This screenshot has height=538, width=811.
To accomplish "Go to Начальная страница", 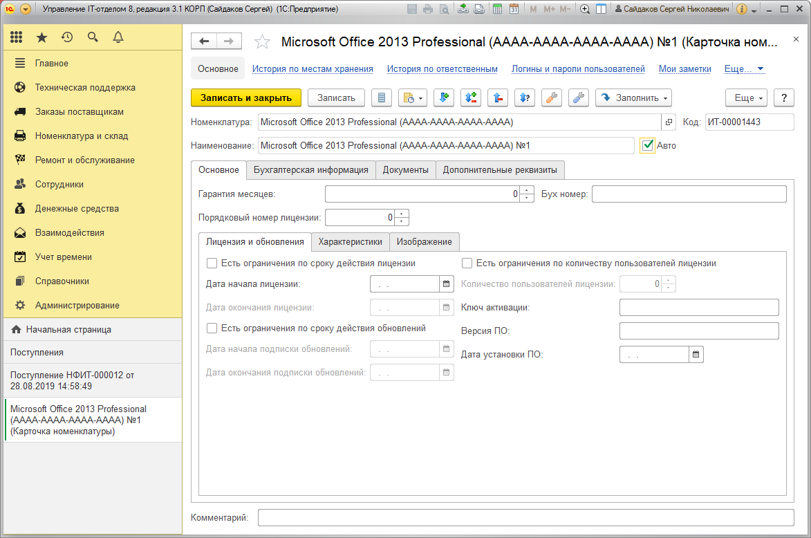I will point(93,330).
